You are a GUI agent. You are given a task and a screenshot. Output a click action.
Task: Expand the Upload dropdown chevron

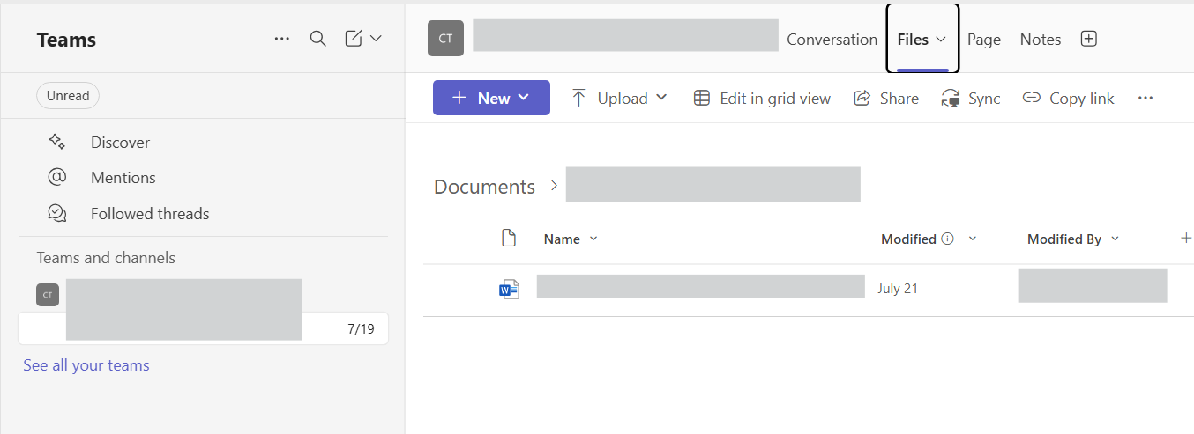pyautogui.click(x=661, y=98)
